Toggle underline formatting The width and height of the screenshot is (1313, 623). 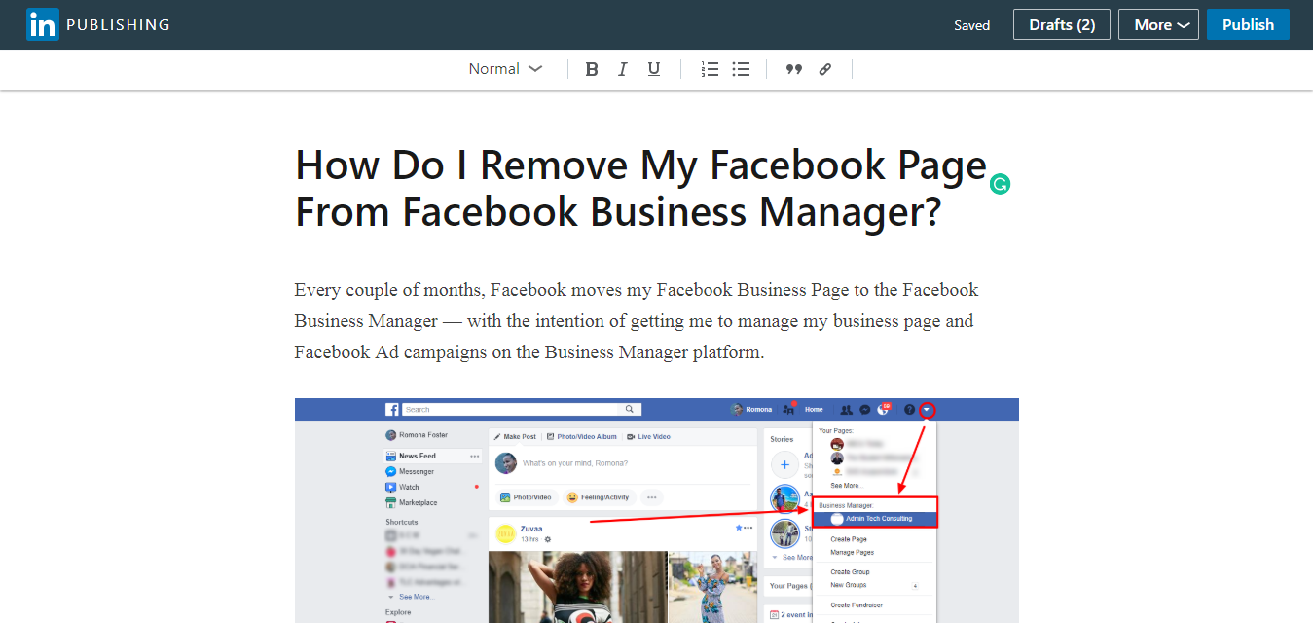click(654, 69)
